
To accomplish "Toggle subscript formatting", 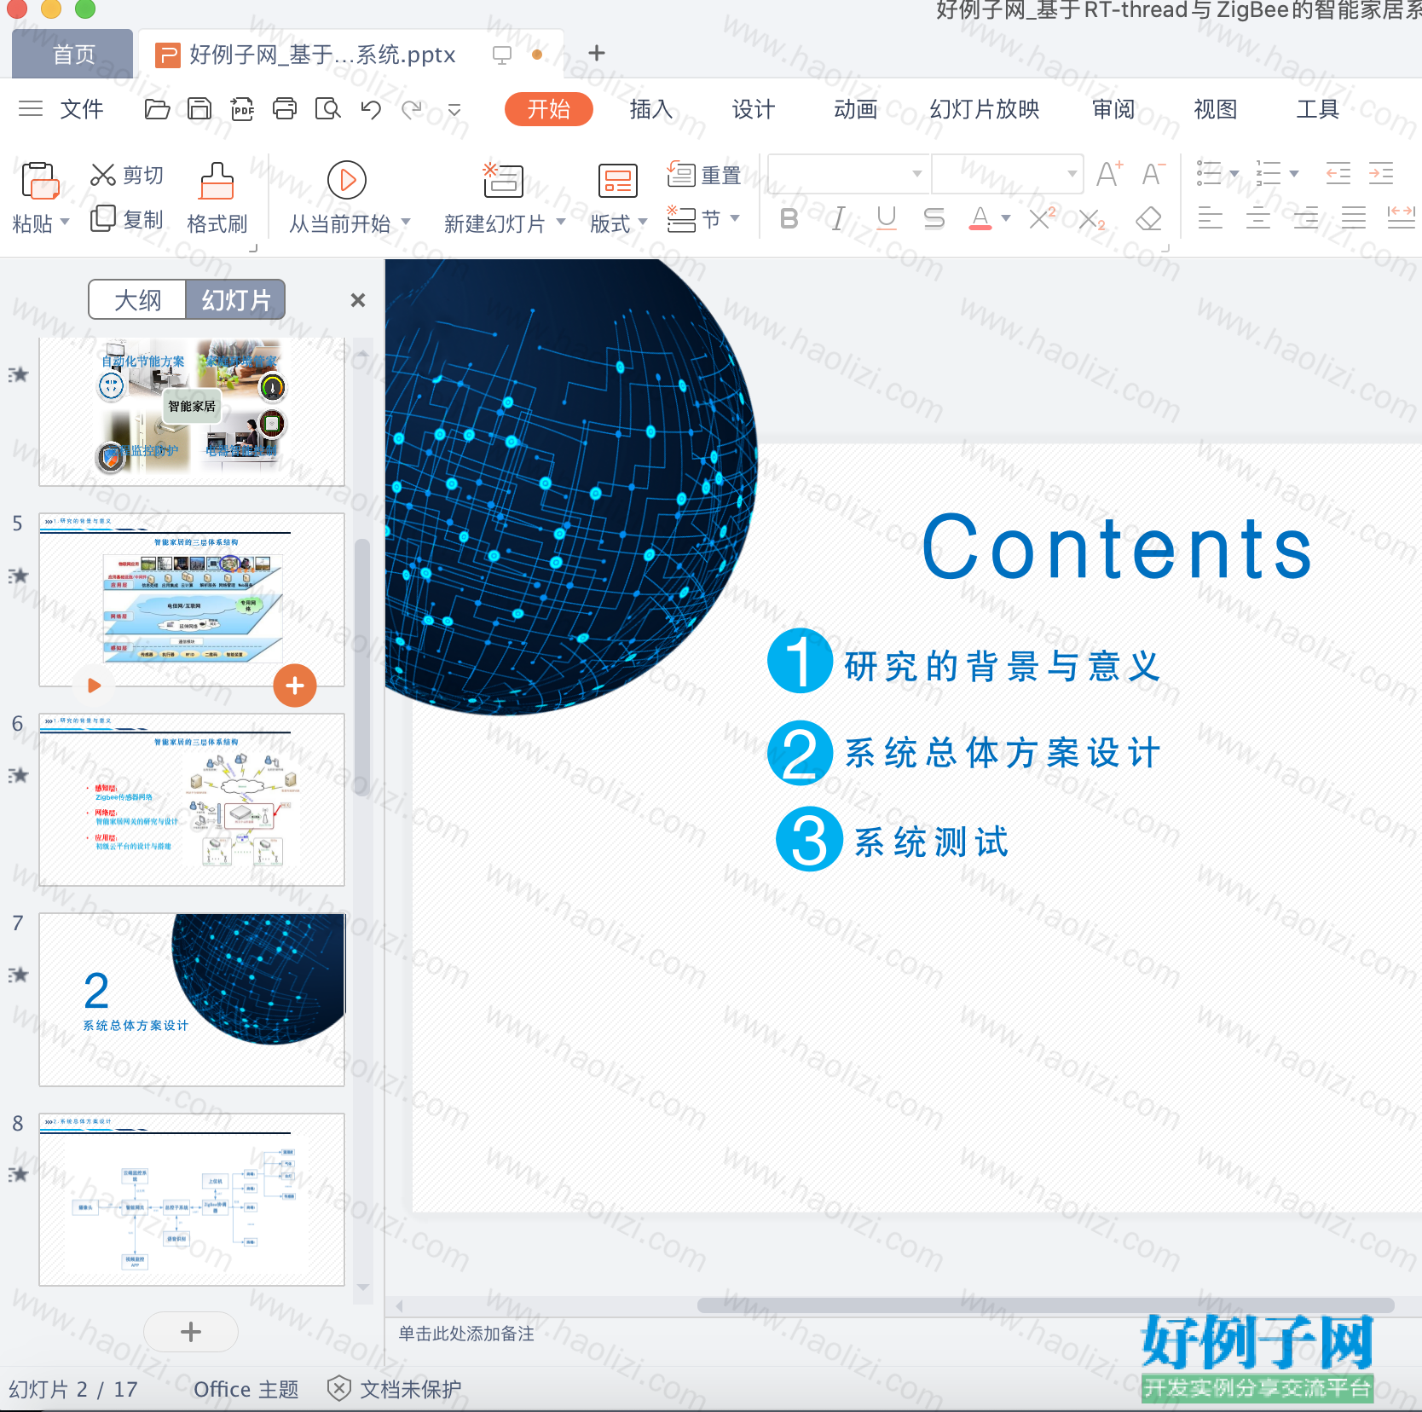I will [x=1092, y=219].
